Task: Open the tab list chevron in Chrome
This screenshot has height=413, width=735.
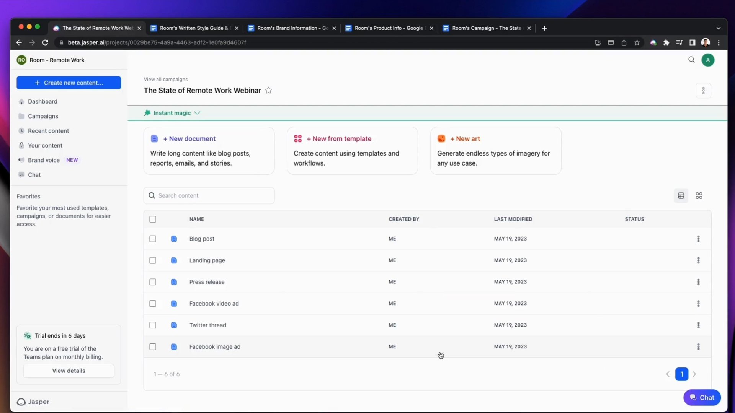Action: tap(718, 28)
